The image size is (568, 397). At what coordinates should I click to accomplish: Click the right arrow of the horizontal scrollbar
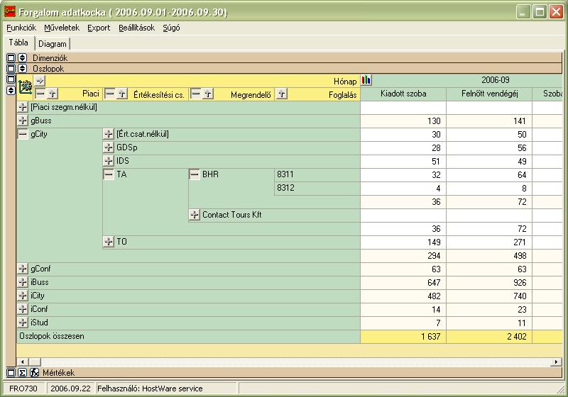(556, 362)
